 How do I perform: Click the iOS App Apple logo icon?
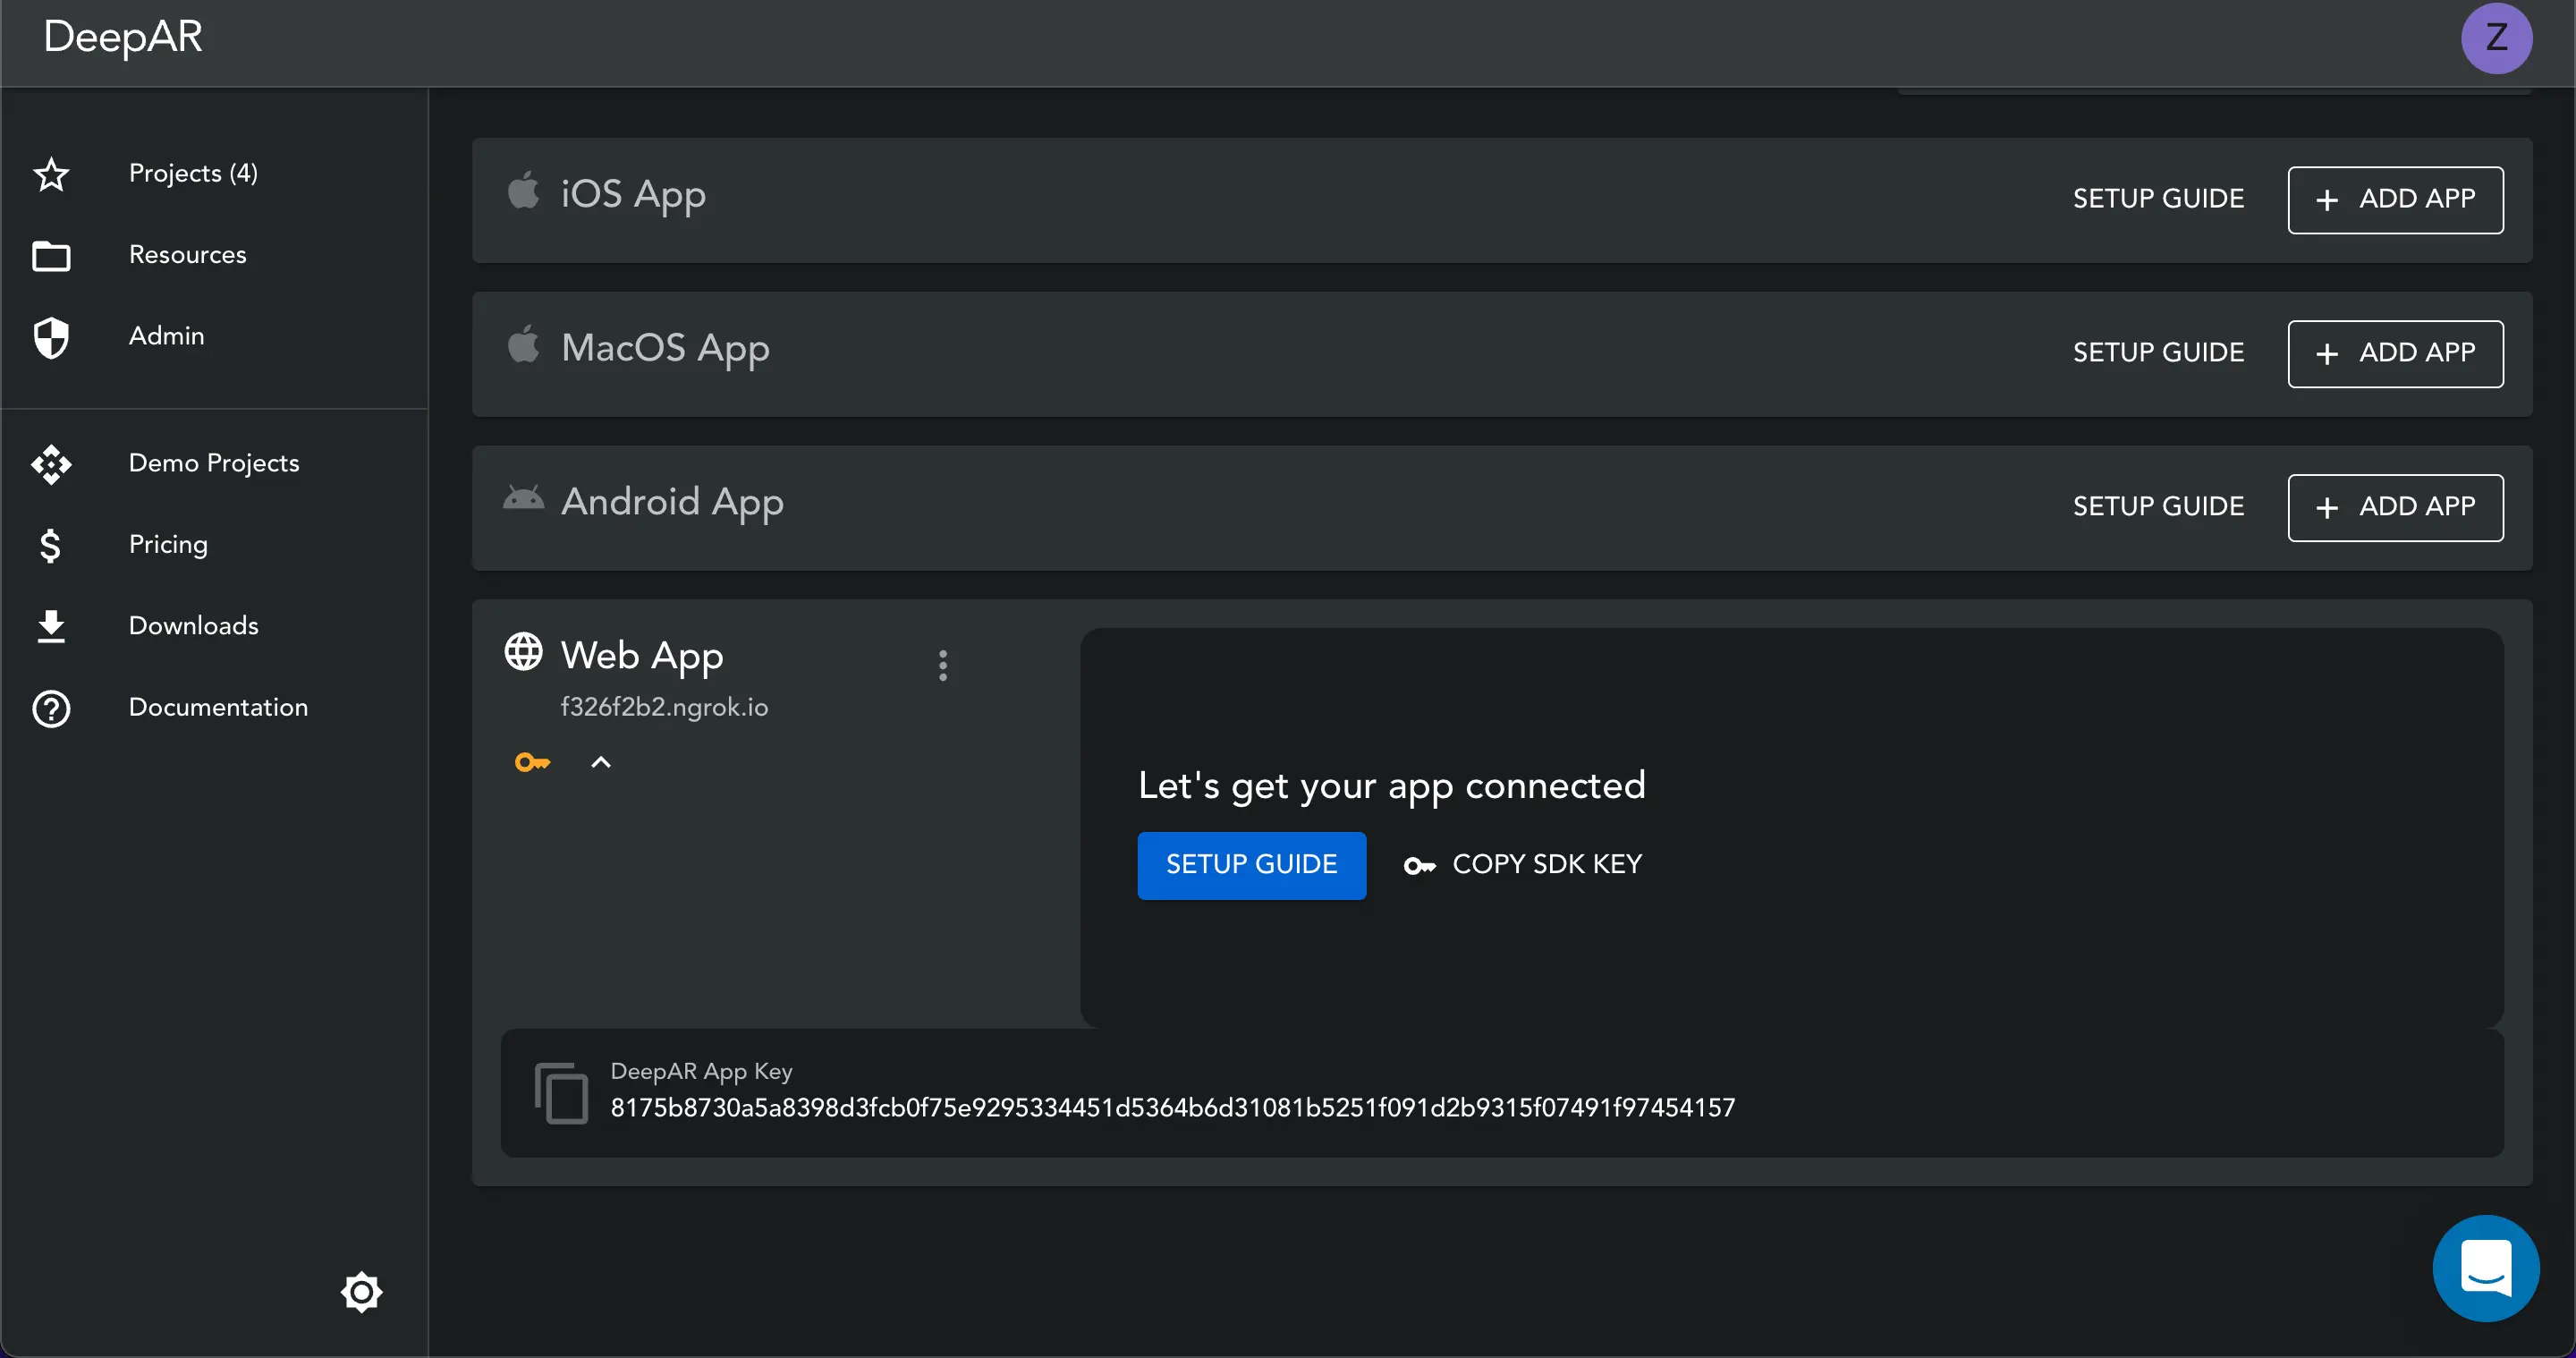523,190
